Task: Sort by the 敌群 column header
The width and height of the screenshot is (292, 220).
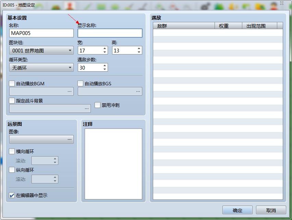Action: tap(184, 26)
